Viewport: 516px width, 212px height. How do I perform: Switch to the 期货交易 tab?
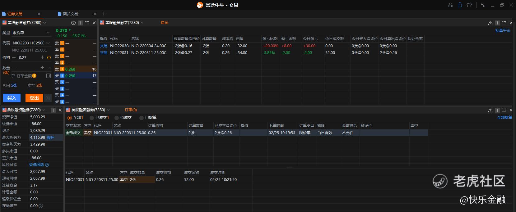(x=70, y=14)
